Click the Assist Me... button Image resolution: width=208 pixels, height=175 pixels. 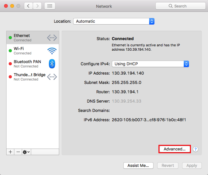[138, 165]
